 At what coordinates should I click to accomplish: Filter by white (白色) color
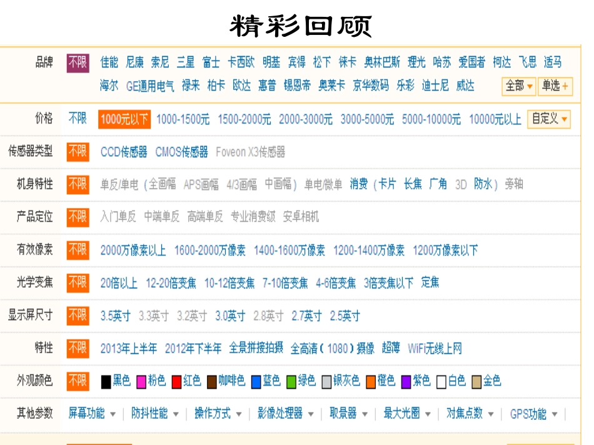click(451, 381)
